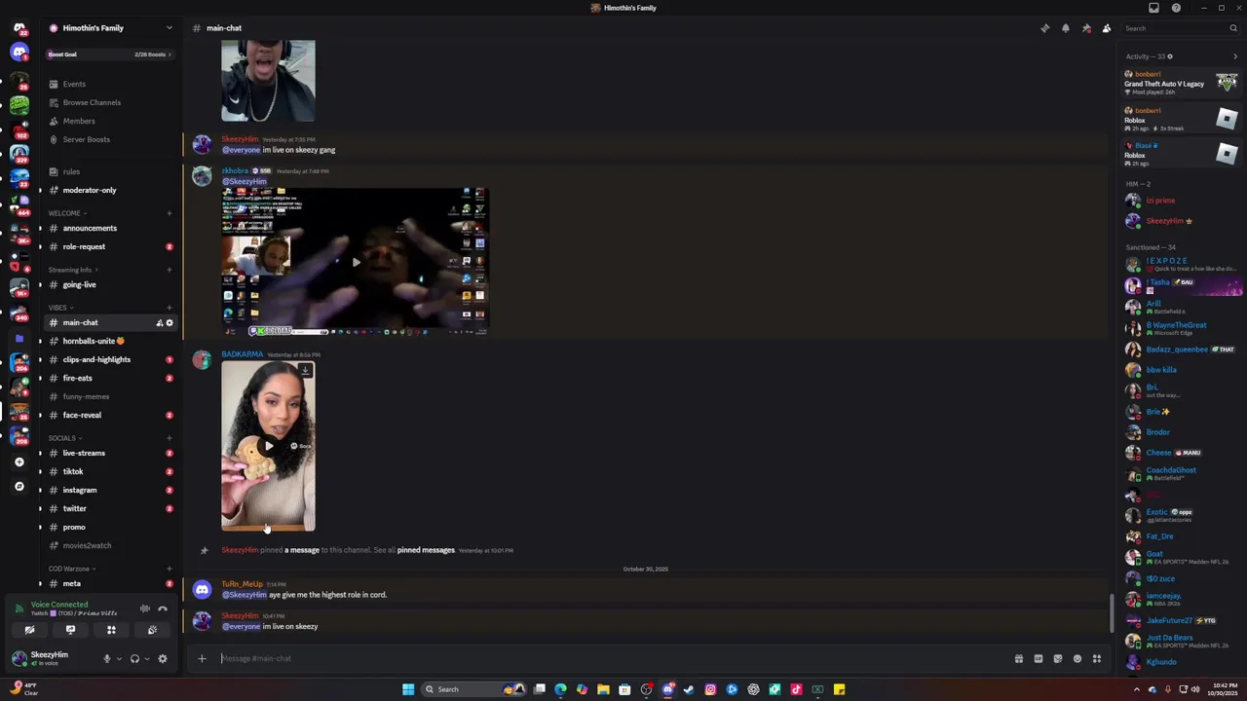This screenshot has width=1247, height=701.
Task: Click into the top-right Search field
Action: (1180, 28)
